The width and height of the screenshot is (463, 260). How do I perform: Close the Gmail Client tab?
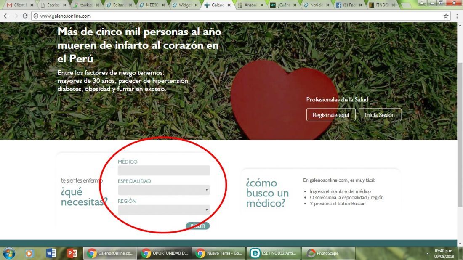click(x=32, y=5)
